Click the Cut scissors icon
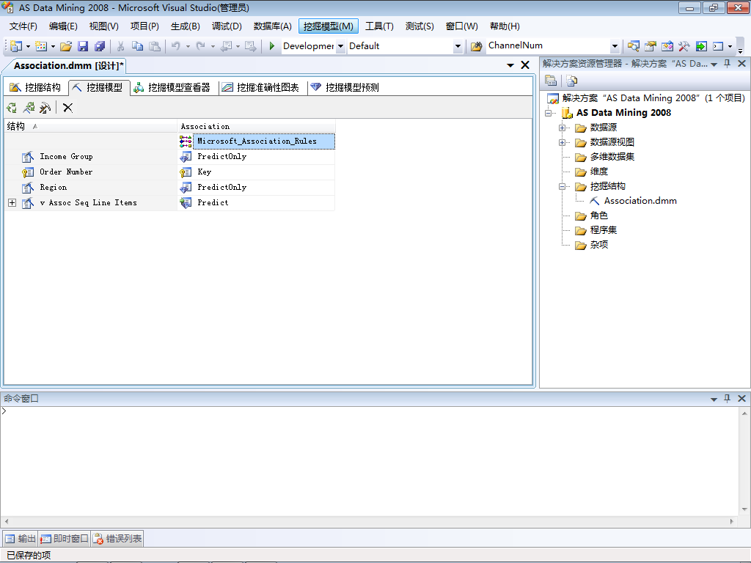Image resolution: width=751 pixels, height=563 pixels. point(121,46)
